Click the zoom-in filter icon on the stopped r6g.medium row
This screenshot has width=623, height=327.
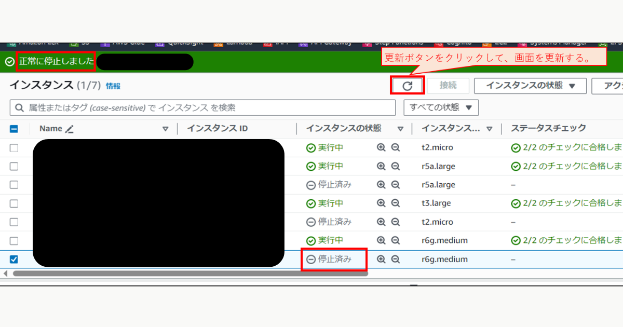(x=382, y=259)
